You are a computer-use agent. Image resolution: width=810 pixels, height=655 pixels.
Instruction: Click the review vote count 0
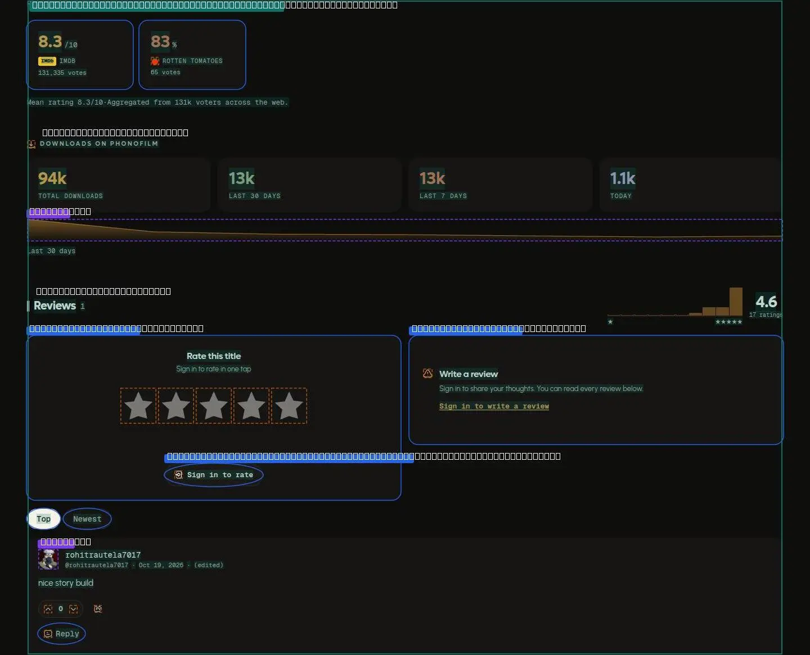tap(61, 609)
